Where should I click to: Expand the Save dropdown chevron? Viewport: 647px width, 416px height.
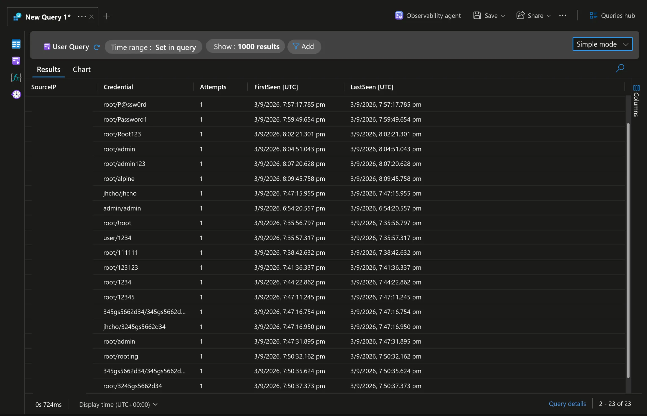pos(503,16)
